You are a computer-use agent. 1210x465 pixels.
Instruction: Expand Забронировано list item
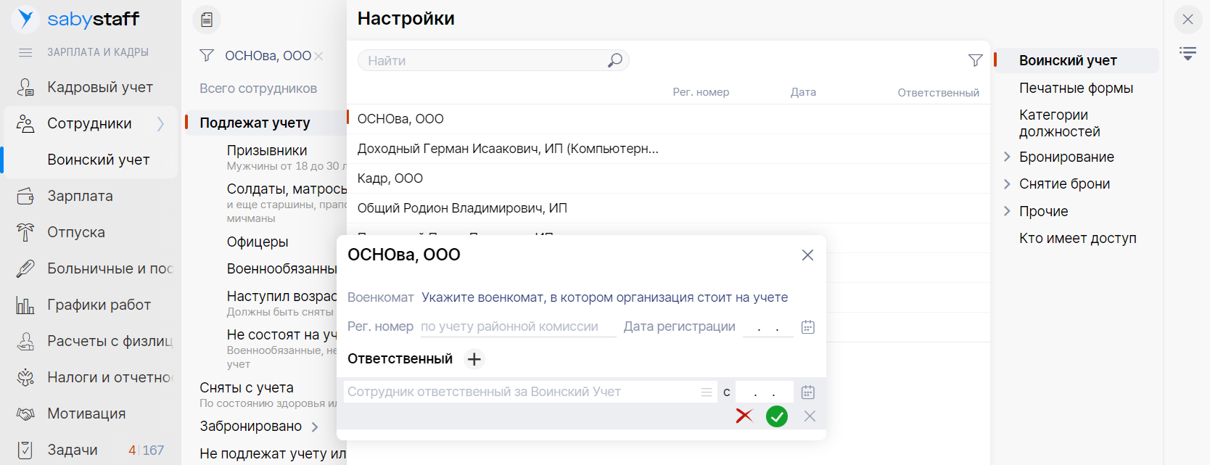click(x=315, y=427)
